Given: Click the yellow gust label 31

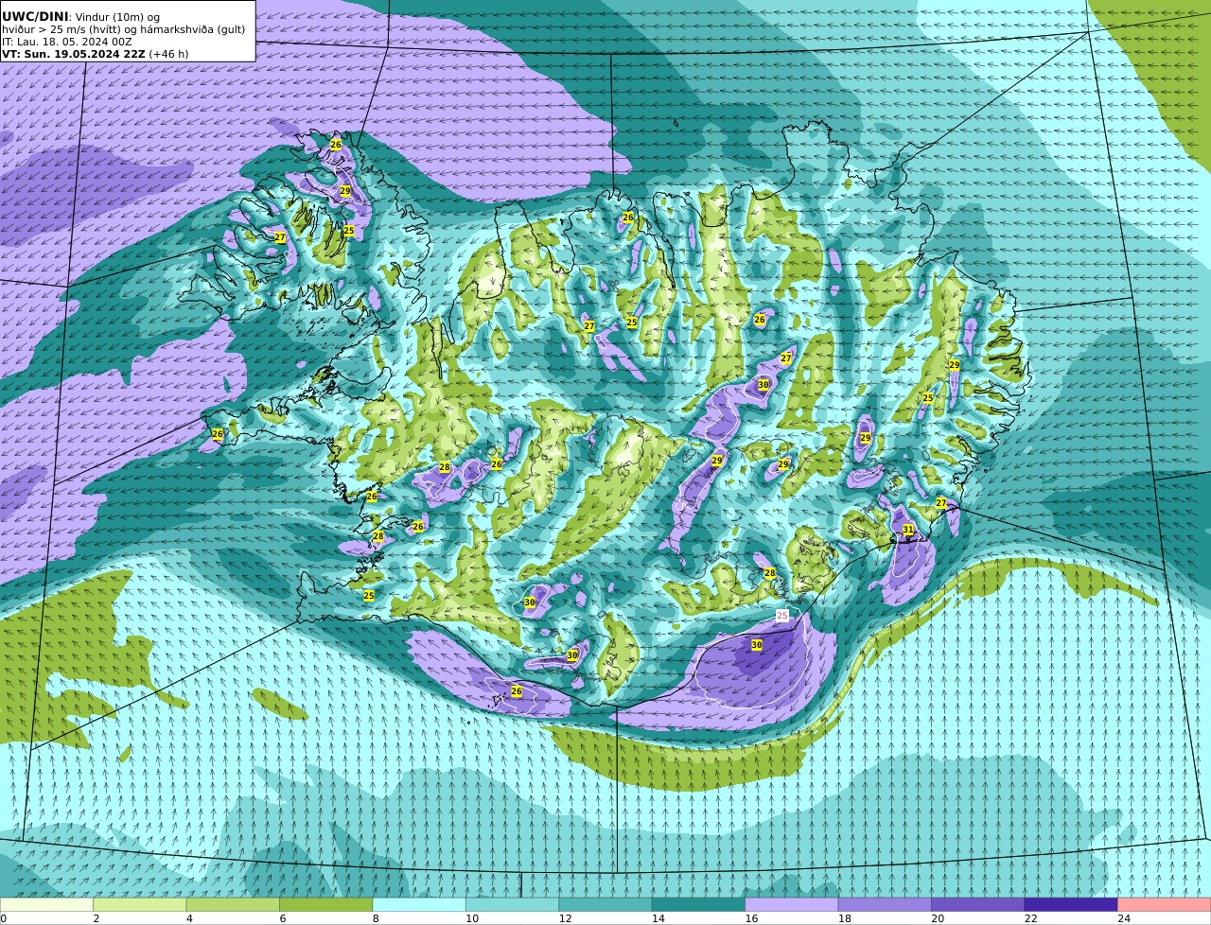Looking at the screenshot, I should 908,530.
